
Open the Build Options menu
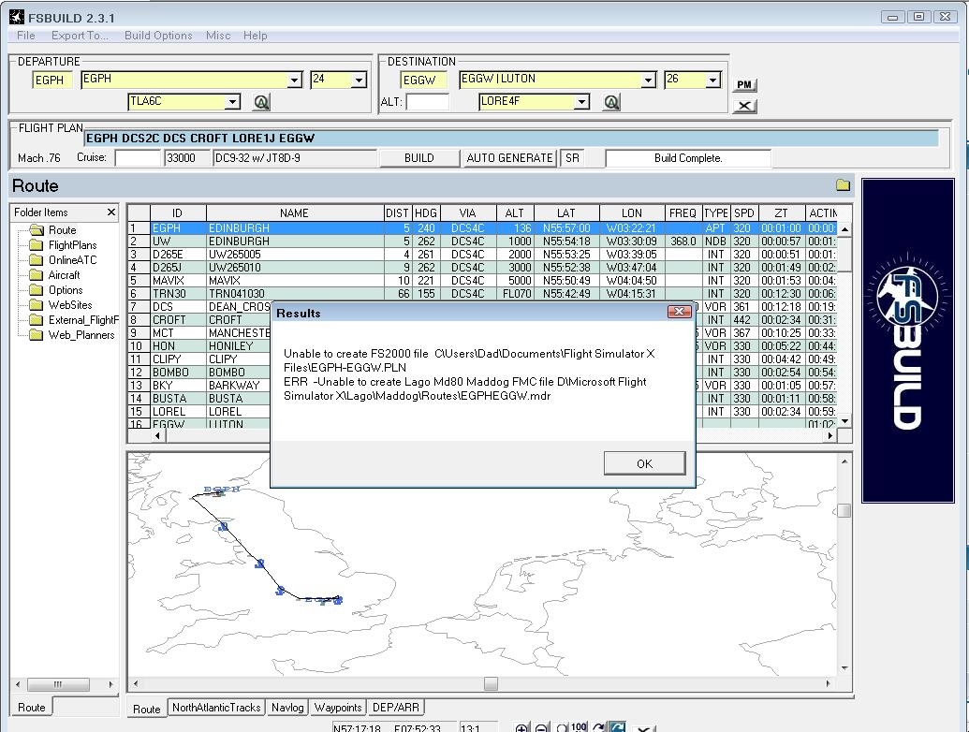(158, 36)
